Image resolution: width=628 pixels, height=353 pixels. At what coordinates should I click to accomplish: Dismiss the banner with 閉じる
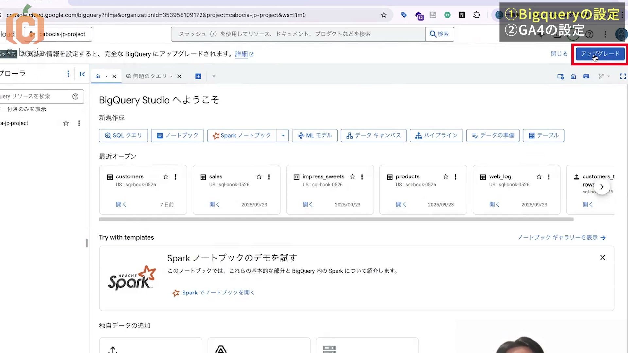click(x=559, y=54)
